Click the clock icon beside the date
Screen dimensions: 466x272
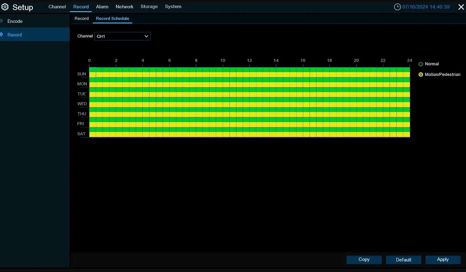coord(397,7)
